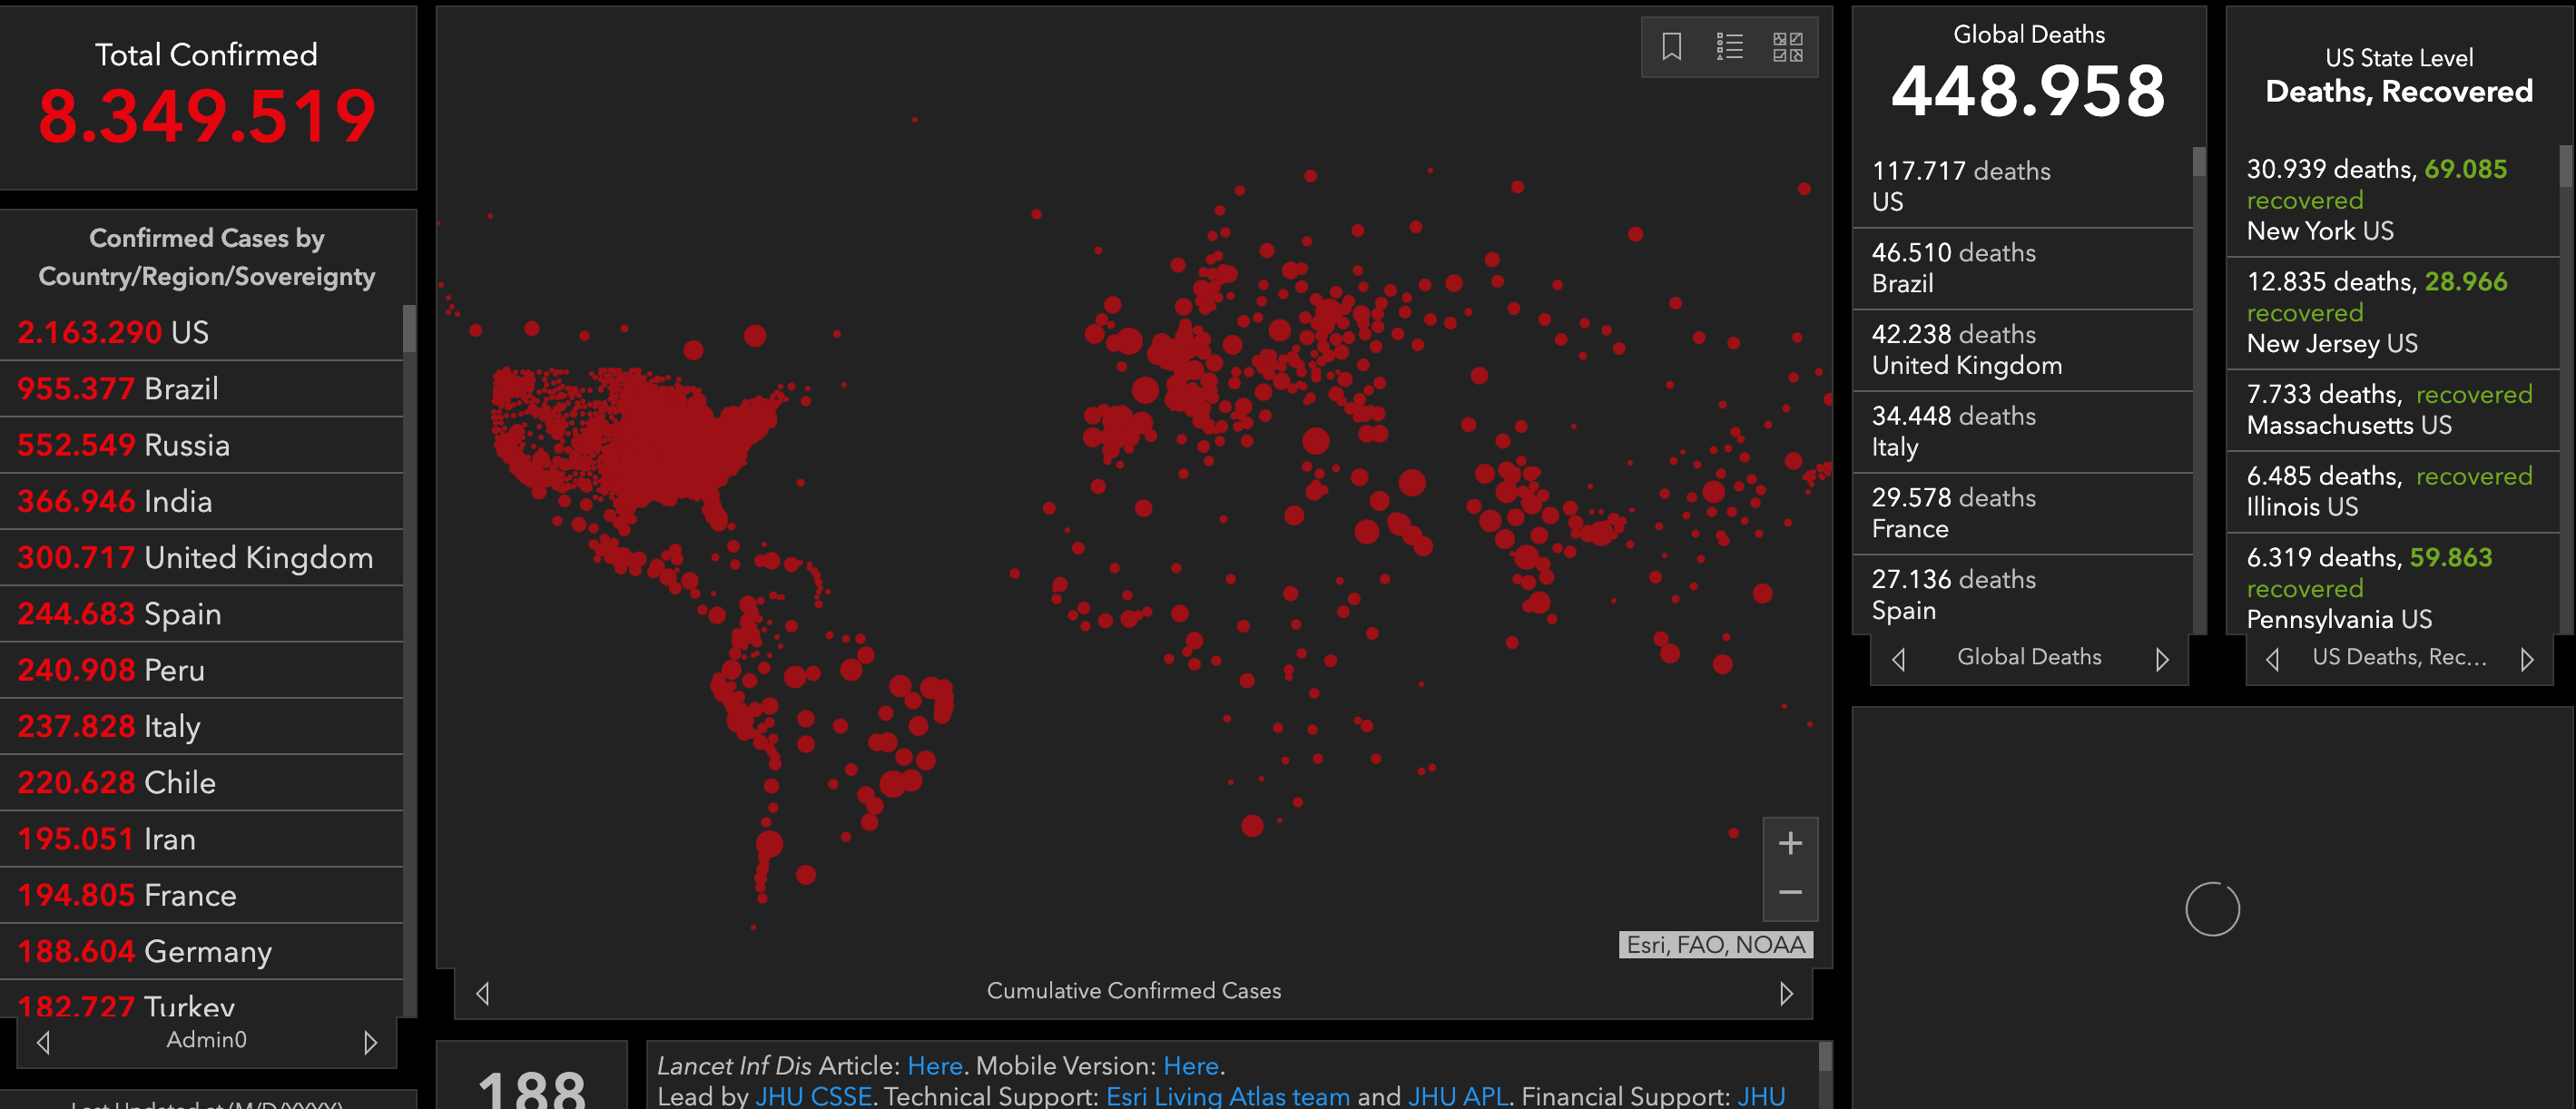Screen dimensions: 2576x1109
Task: Select the Admin0 tab label
Action: pyautogui.click(x=206, y=1040)
